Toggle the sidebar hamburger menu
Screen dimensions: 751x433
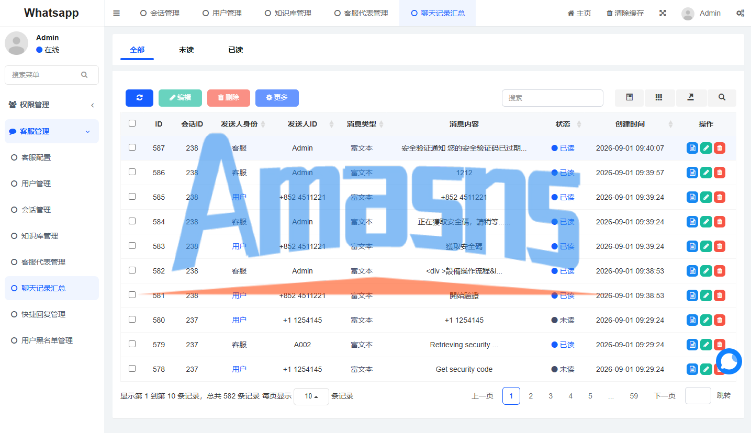(x=117, y=13)
